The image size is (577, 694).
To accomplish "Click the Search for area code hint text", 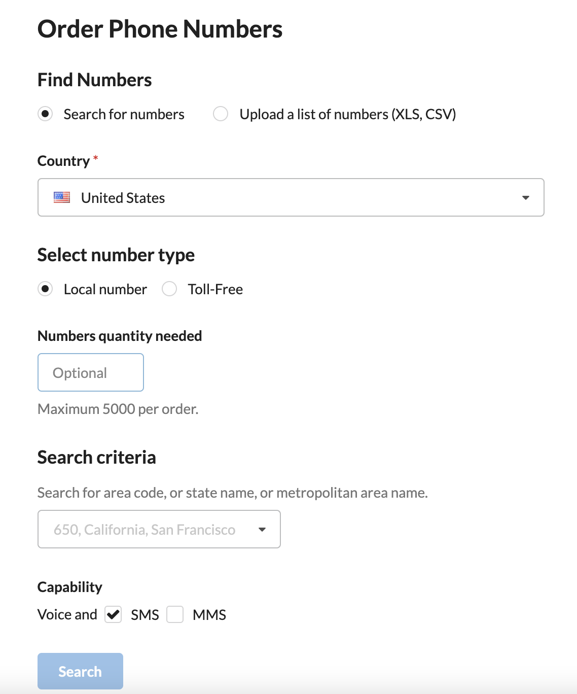I will [x=233, y=493].
